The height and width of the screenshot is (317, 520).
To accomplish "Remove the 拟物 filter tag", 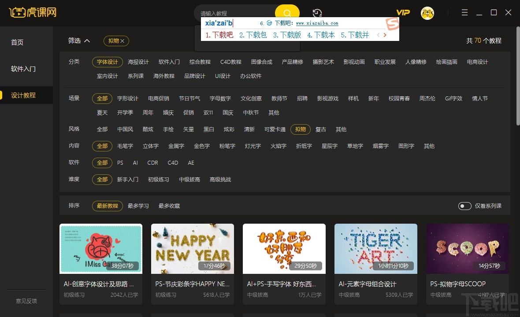I will point(123,41).
